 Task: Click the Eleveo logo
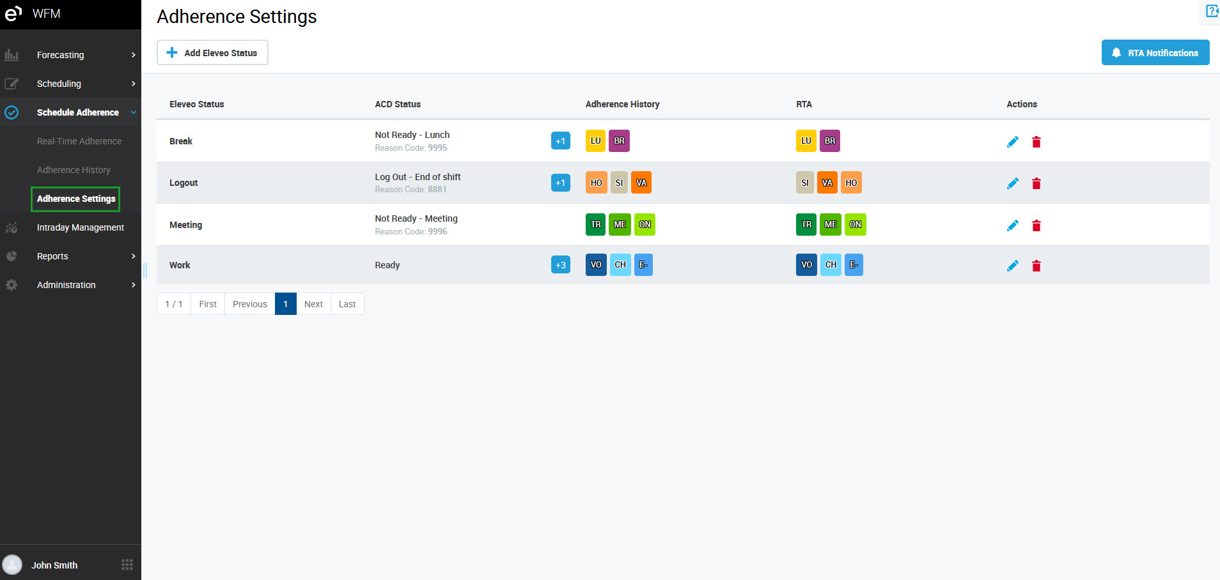pos(13,13)
